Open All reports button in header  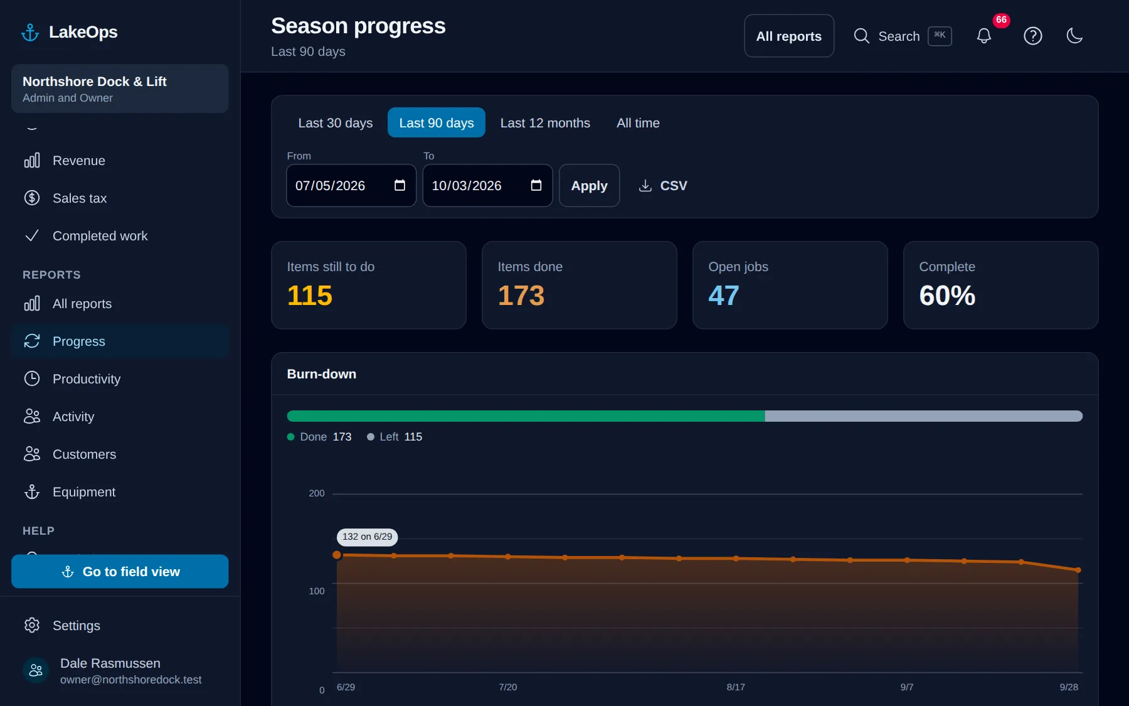789,36
